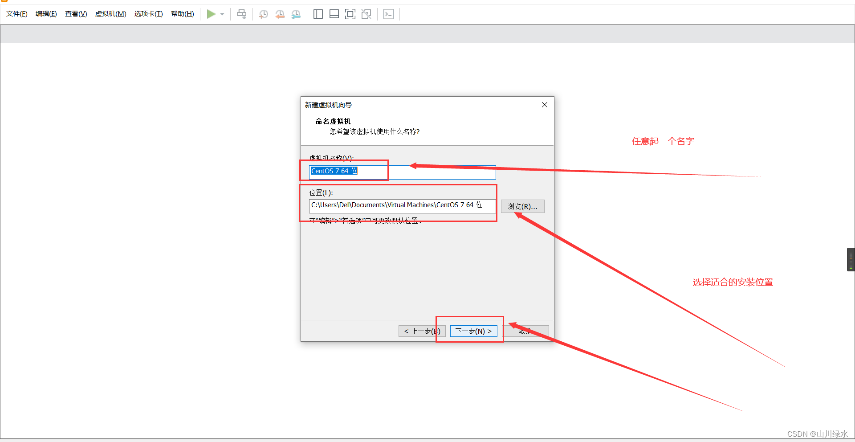Click the send Ctrl+Alt+Del toolbar icon

[241, 14]
